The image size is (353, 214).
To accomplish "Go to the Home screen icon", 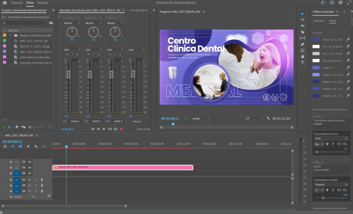I will (4, 3).
